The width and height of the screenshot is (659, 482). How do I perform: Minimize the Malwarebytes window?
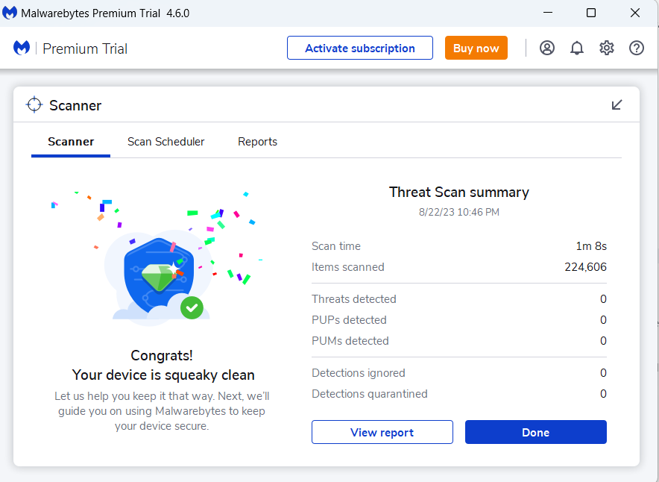547,13
